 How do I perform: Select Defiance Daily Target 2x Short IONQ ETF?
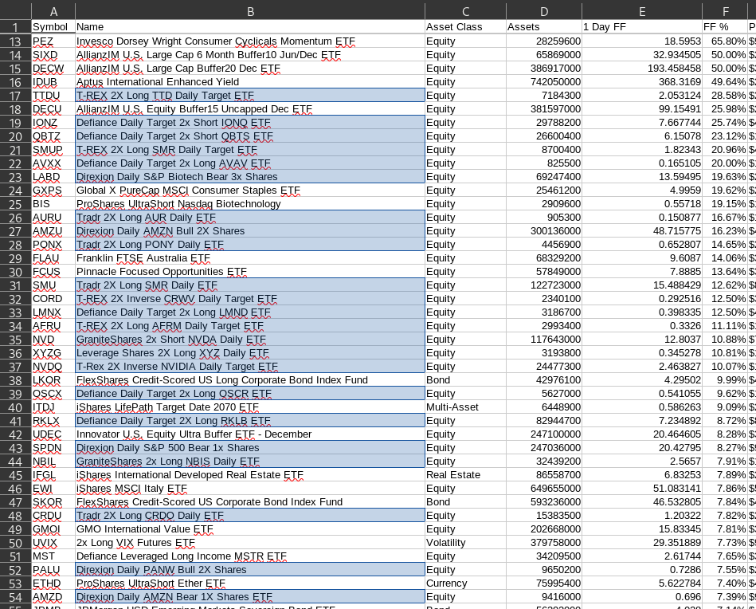pyautogui.click(x=250, y=123)
